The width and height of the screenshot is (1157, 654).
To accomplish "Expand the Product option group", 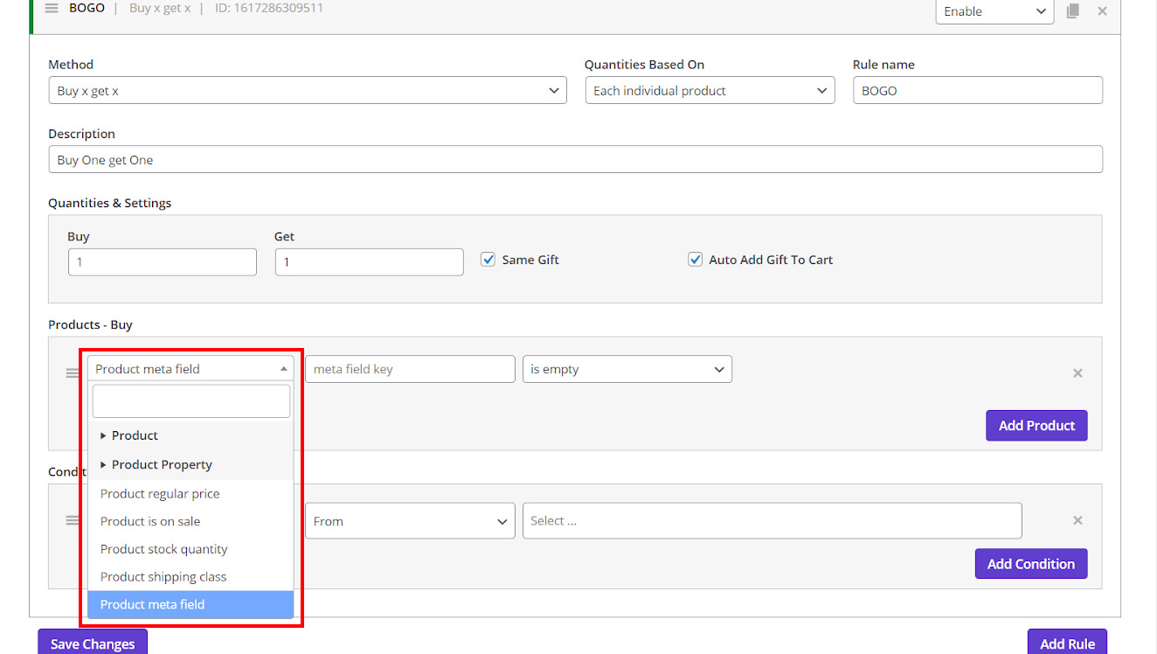I will click(135, 435).
